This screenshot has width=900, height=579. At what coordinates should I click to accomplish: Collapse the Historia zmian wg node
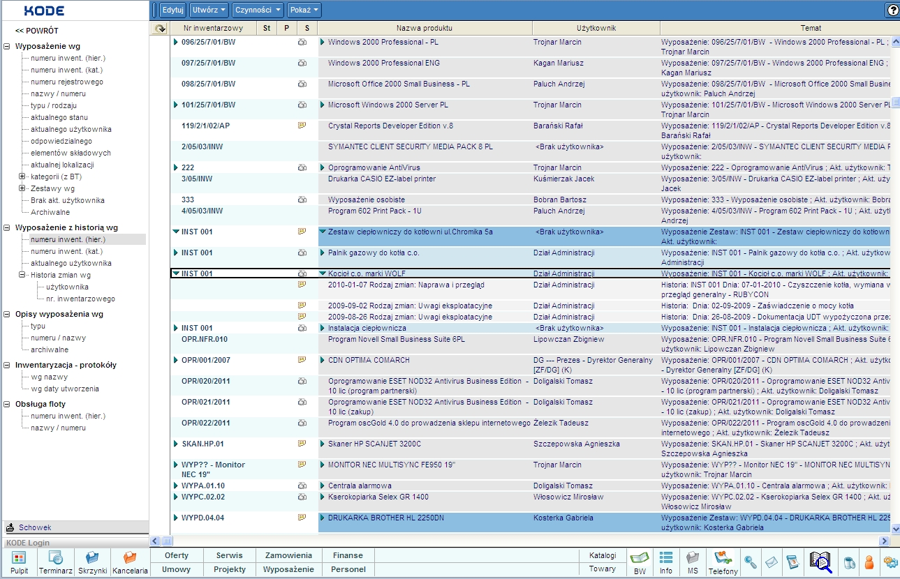(22, 275)
